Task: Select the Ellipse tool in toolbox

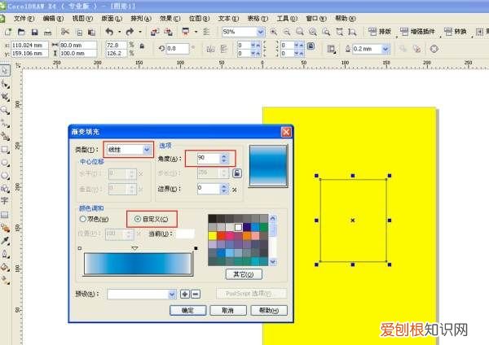Action: [x=5, y=162]
